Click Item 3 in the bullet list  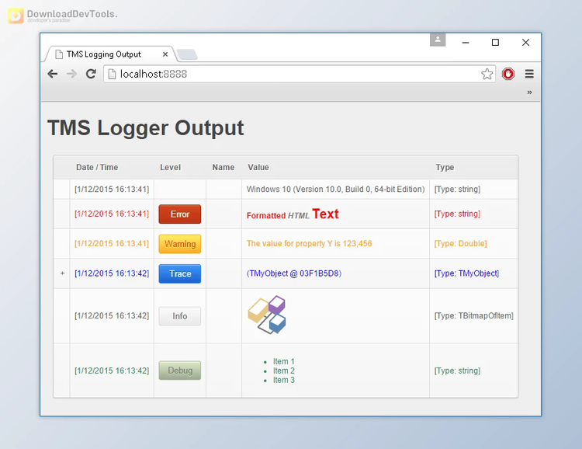[x=283, y=380]
